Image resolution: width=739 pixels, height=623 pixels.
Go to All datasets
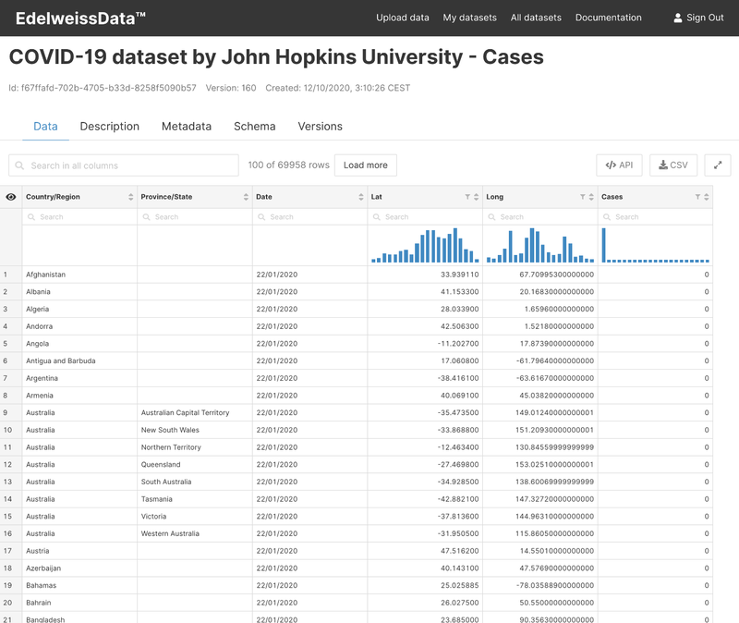[536, 18]
